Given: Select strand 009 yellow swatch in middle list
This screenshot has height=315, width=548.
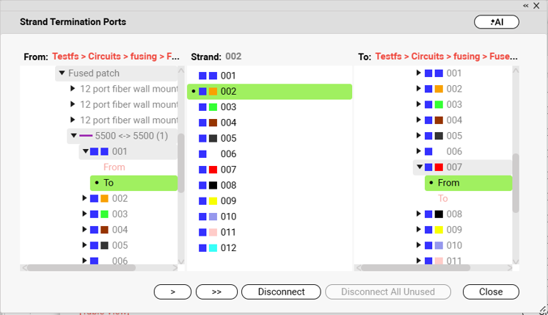Looking at the screenshot, I should 269,201.
